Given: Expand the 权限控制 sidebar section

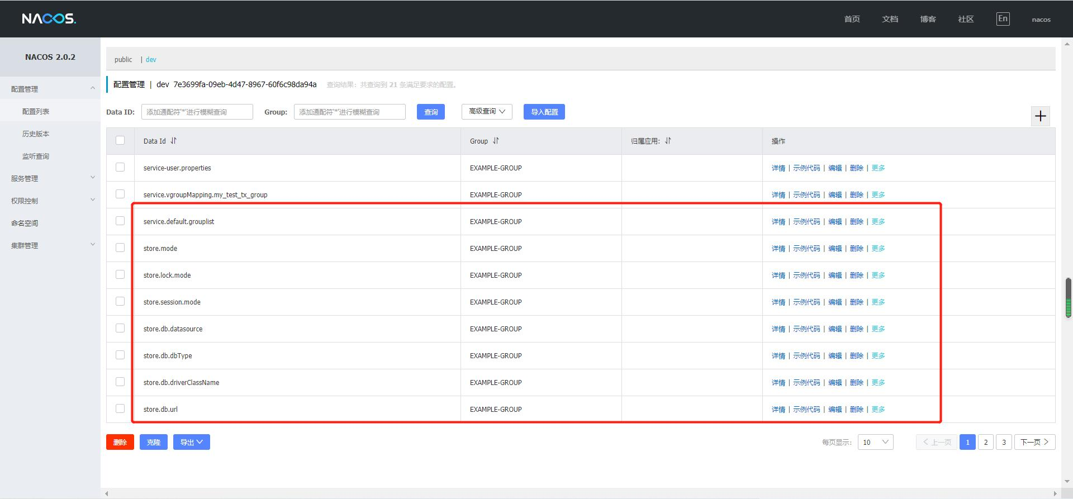Looking at the screenshot, I should (50, 201).
